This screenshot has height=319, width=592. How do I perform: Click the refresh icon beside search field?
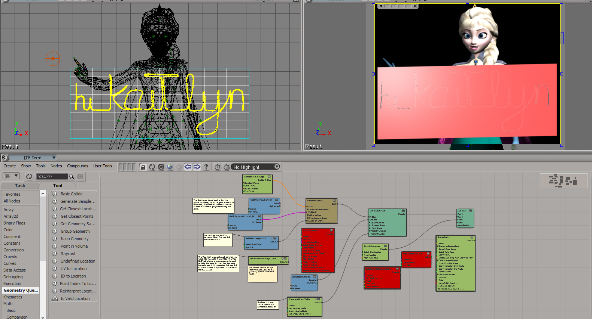(x=29, y=176)
